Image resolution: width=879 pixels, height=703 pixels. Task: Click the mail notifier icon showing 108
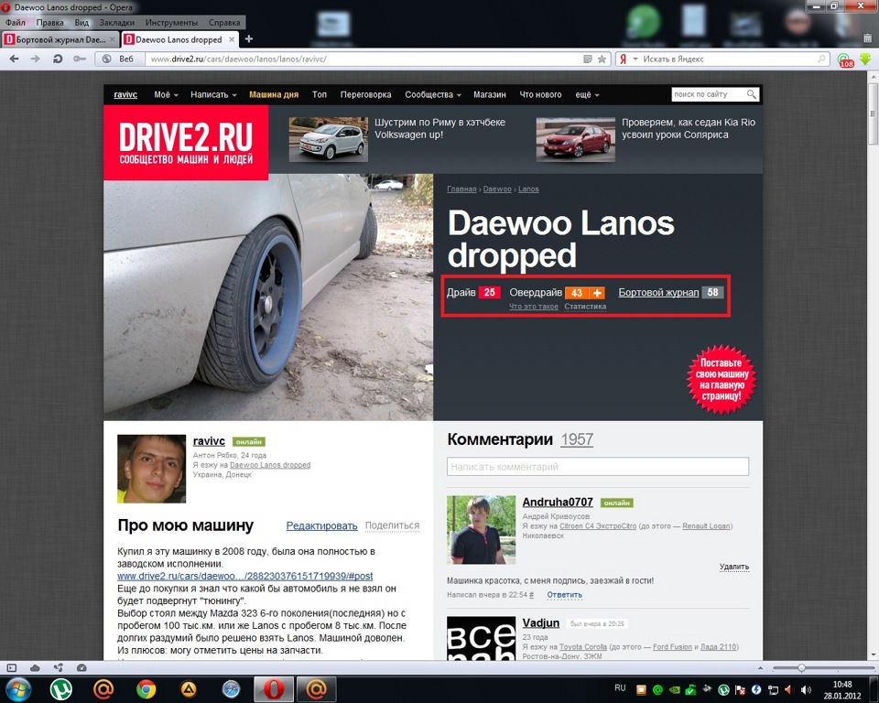(x=844, y=60)
